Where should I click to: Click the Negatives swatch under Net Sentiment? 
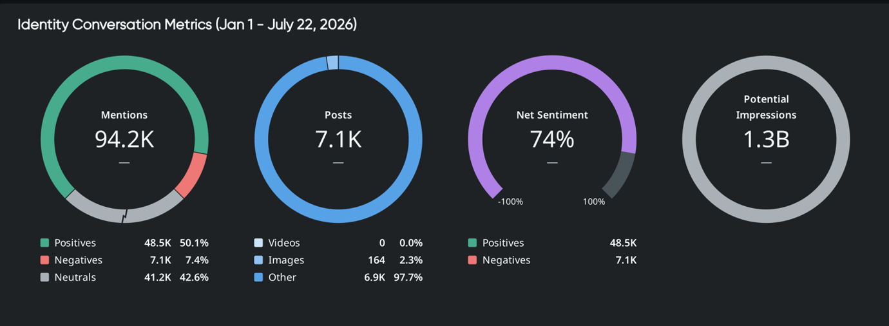[472, 260]
